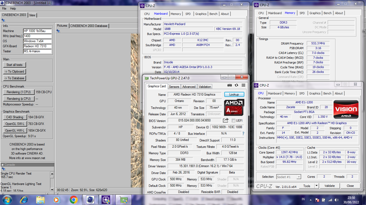Click the GPU-Z title bar icon

click(x=147, y=78)
